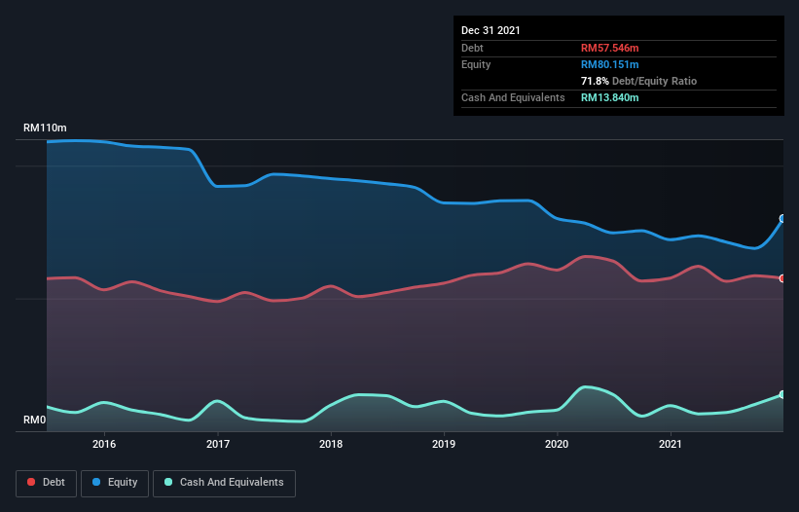Toggle the Equity legend button
The width and height of the screenshot is (799, 512).
[x=115, y=483]
